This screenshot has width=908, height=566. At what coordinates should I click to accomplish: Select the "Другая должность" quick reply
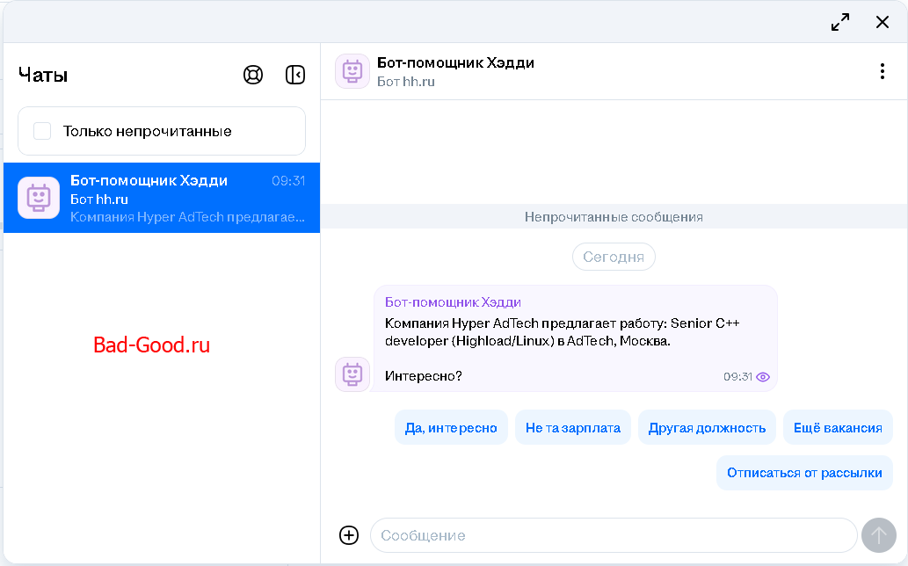707,428
